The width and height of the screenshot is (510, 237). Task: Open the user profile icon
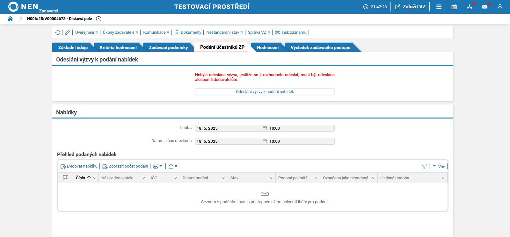(500, 7)
